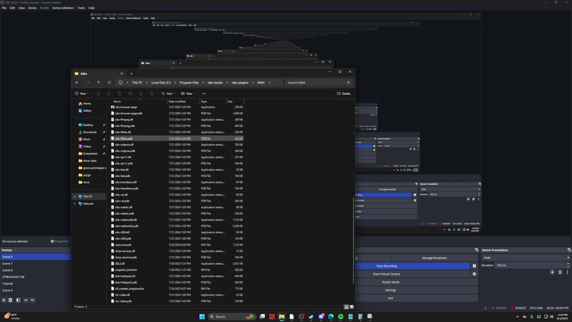The image size is (572, 322).
Task: Pop out the Scene Transitions dock
Action: pyautogui.click(x=569, y=250)
